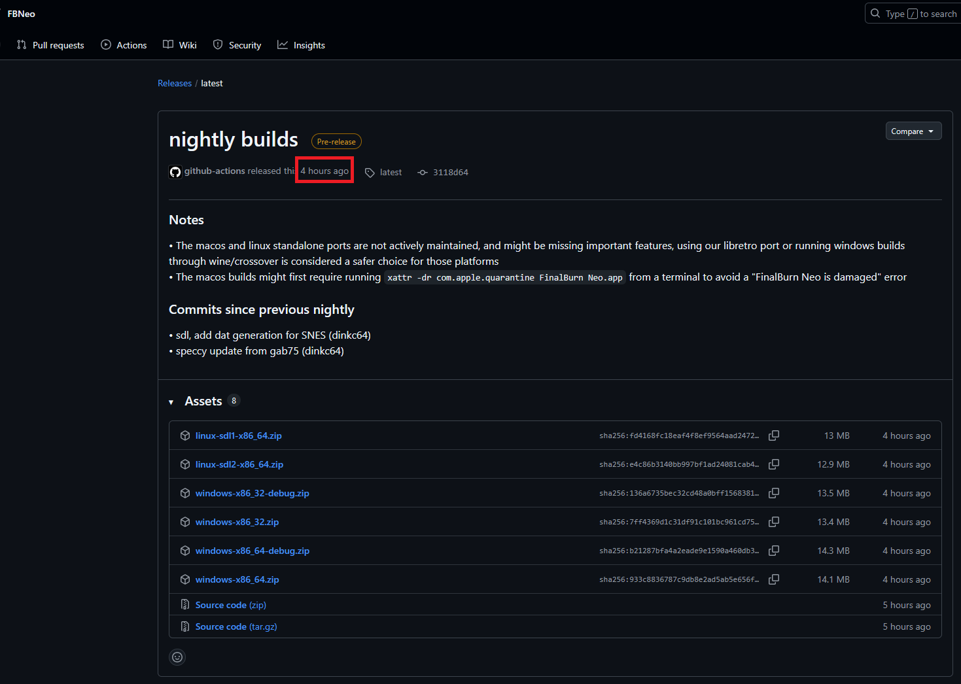Screen dimensions: 961x684
Task: Click the 'Notes' heading
Action: (x=186, y=220)
